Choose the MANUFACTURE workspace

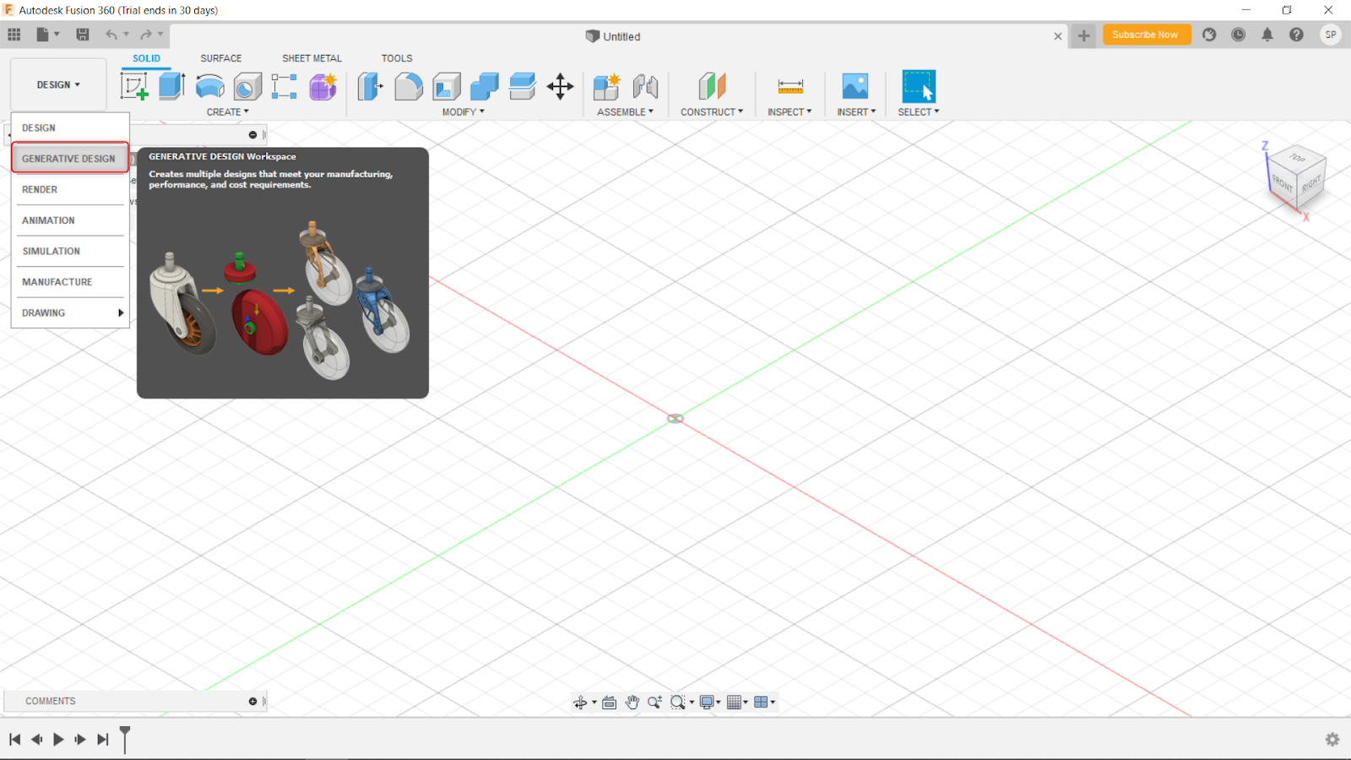69,282
